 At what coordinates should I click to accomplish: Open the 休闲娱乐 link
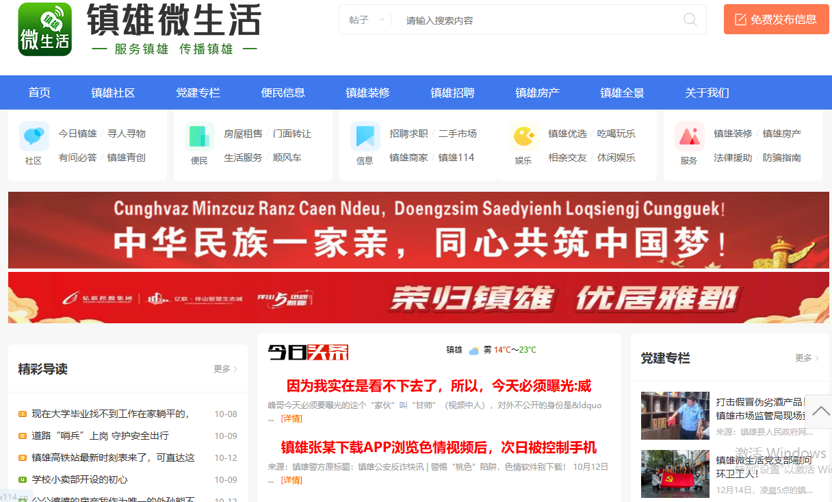point(616,158)
